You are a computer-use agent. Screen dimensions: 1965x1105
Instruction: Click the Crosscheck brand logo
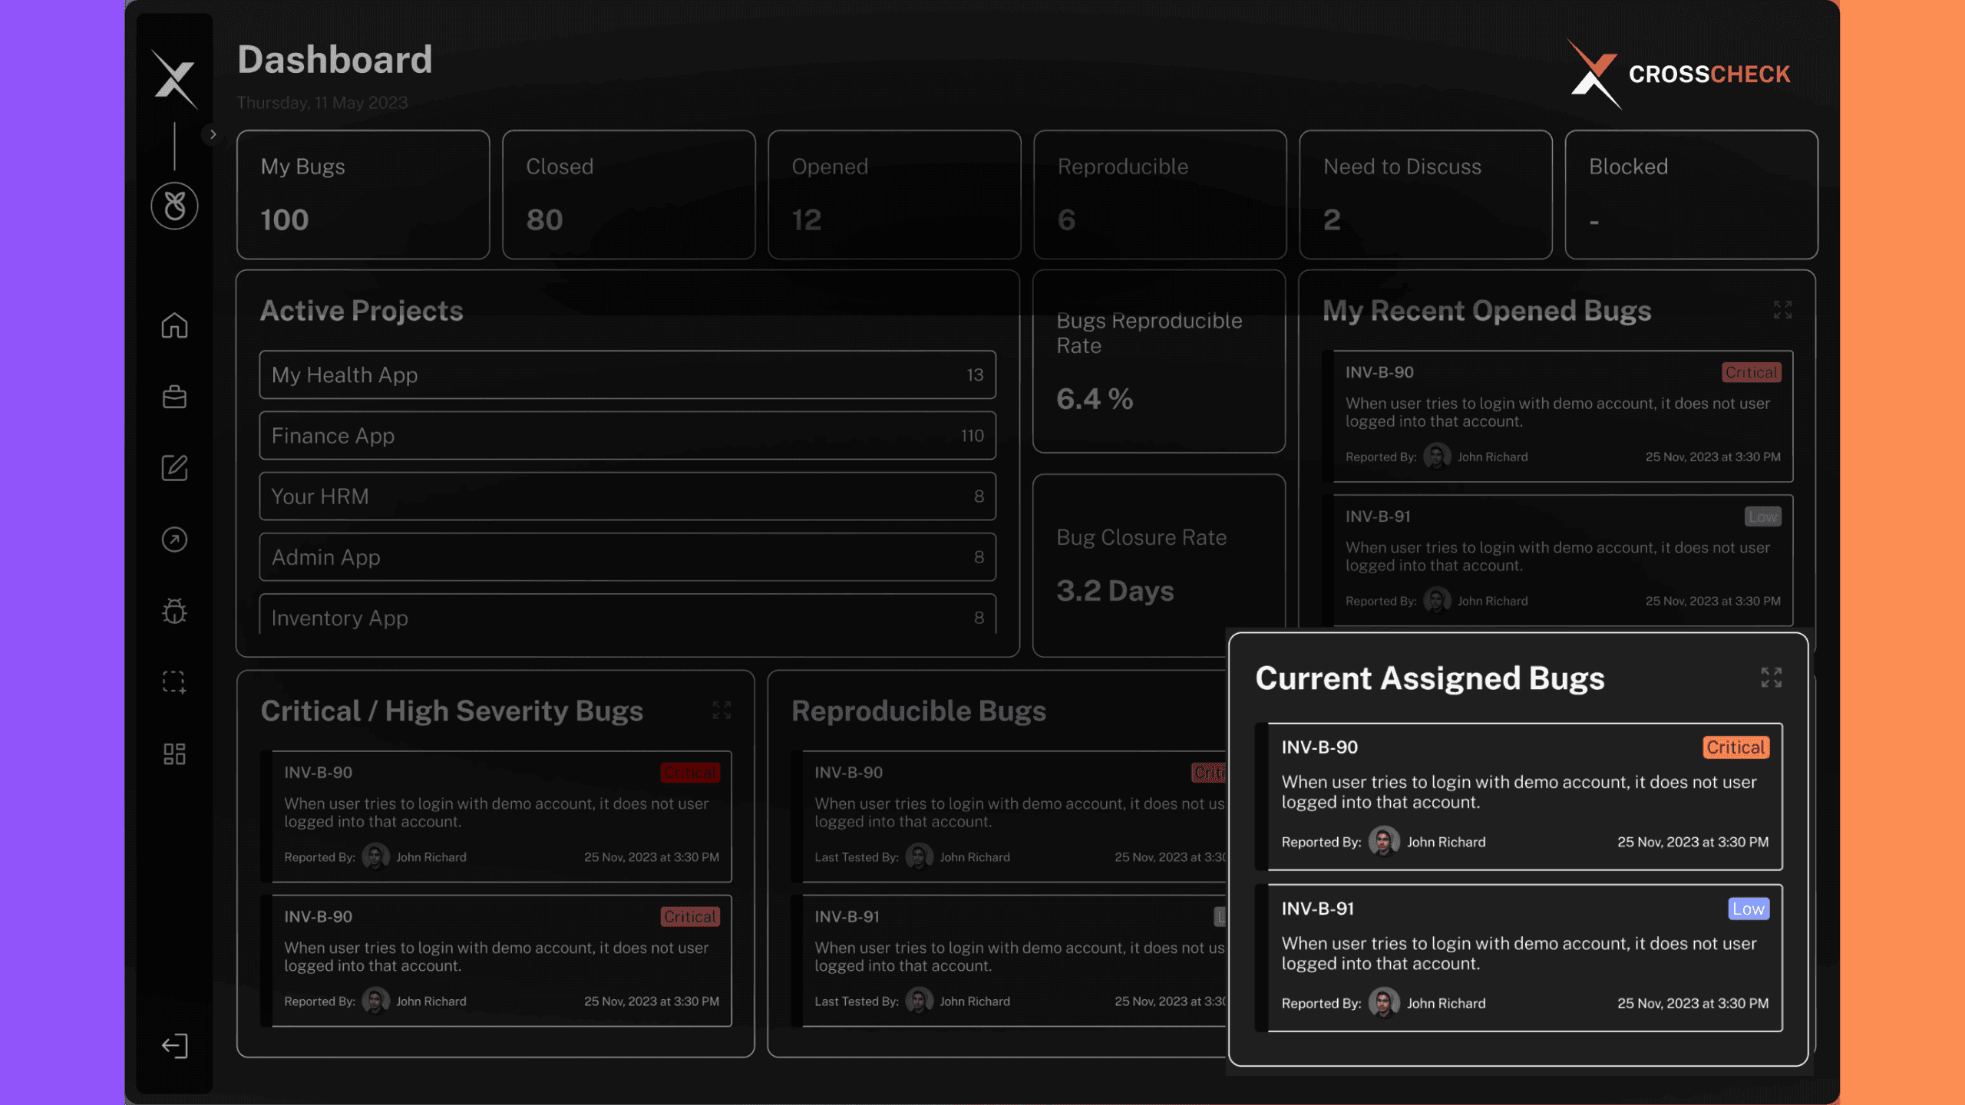(x=1678, y=74)
